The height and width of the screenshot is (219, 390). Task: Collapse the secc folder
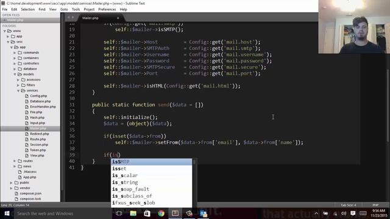click(8, 42)
